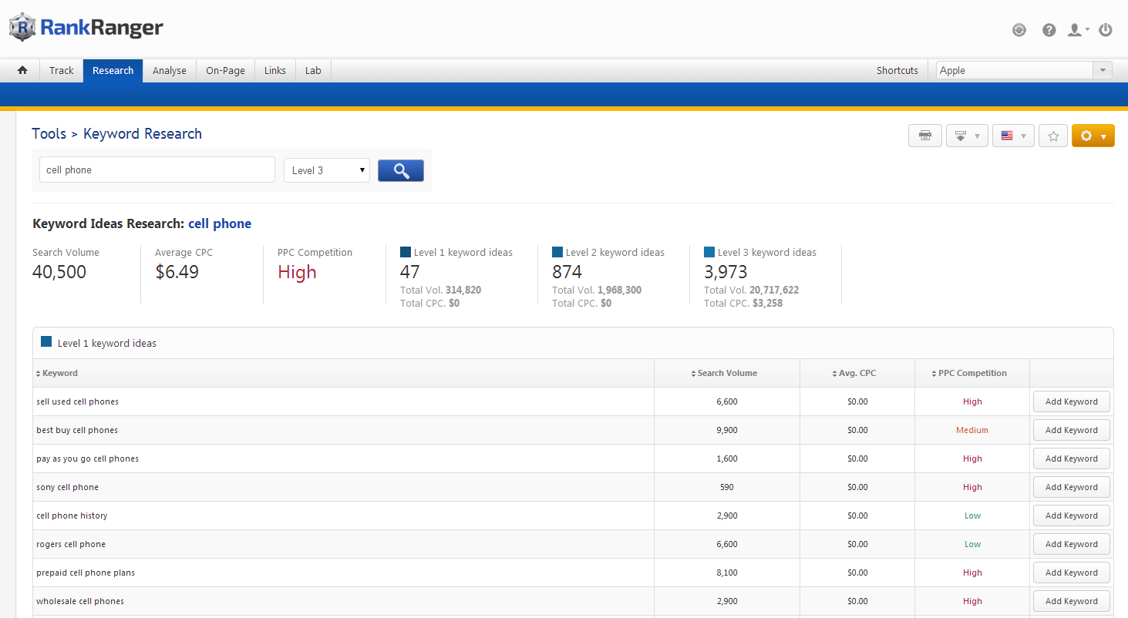
Task: Expand the export download dropdown button
Action: (x=967, y=136)
